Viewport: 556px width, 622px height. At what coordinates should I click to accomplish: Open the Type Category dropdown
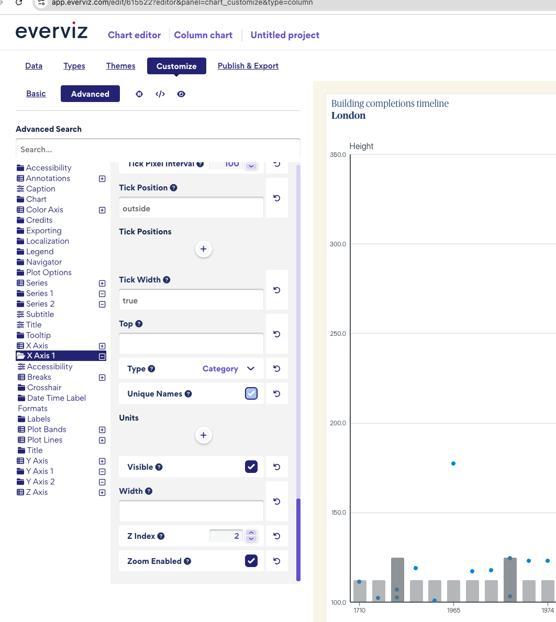(x=228, y=369)
